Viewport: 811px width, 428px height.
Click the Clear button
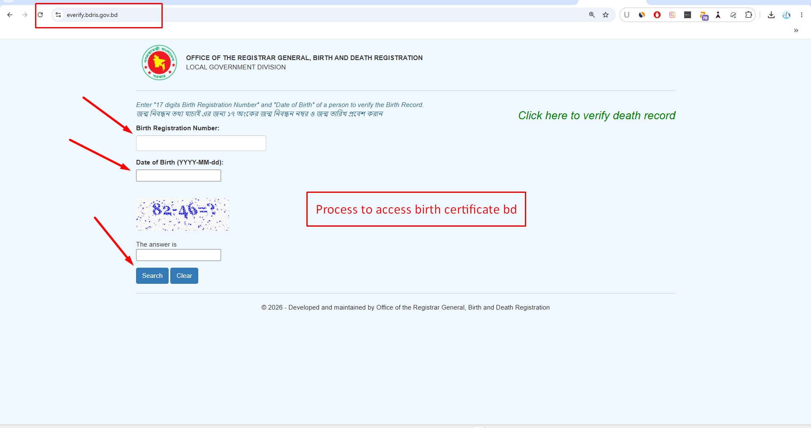pyautogui.click(x=184, y=276)
